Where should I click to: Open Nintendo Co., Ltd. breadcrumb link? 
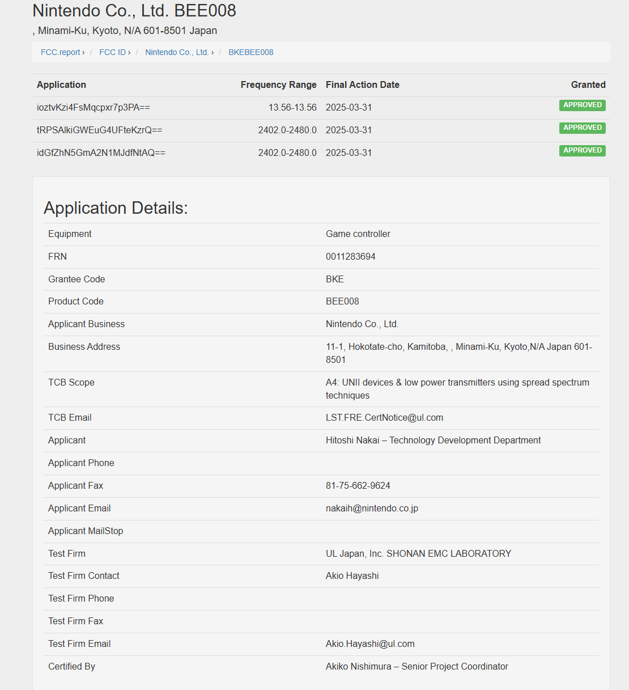[177, 52]
